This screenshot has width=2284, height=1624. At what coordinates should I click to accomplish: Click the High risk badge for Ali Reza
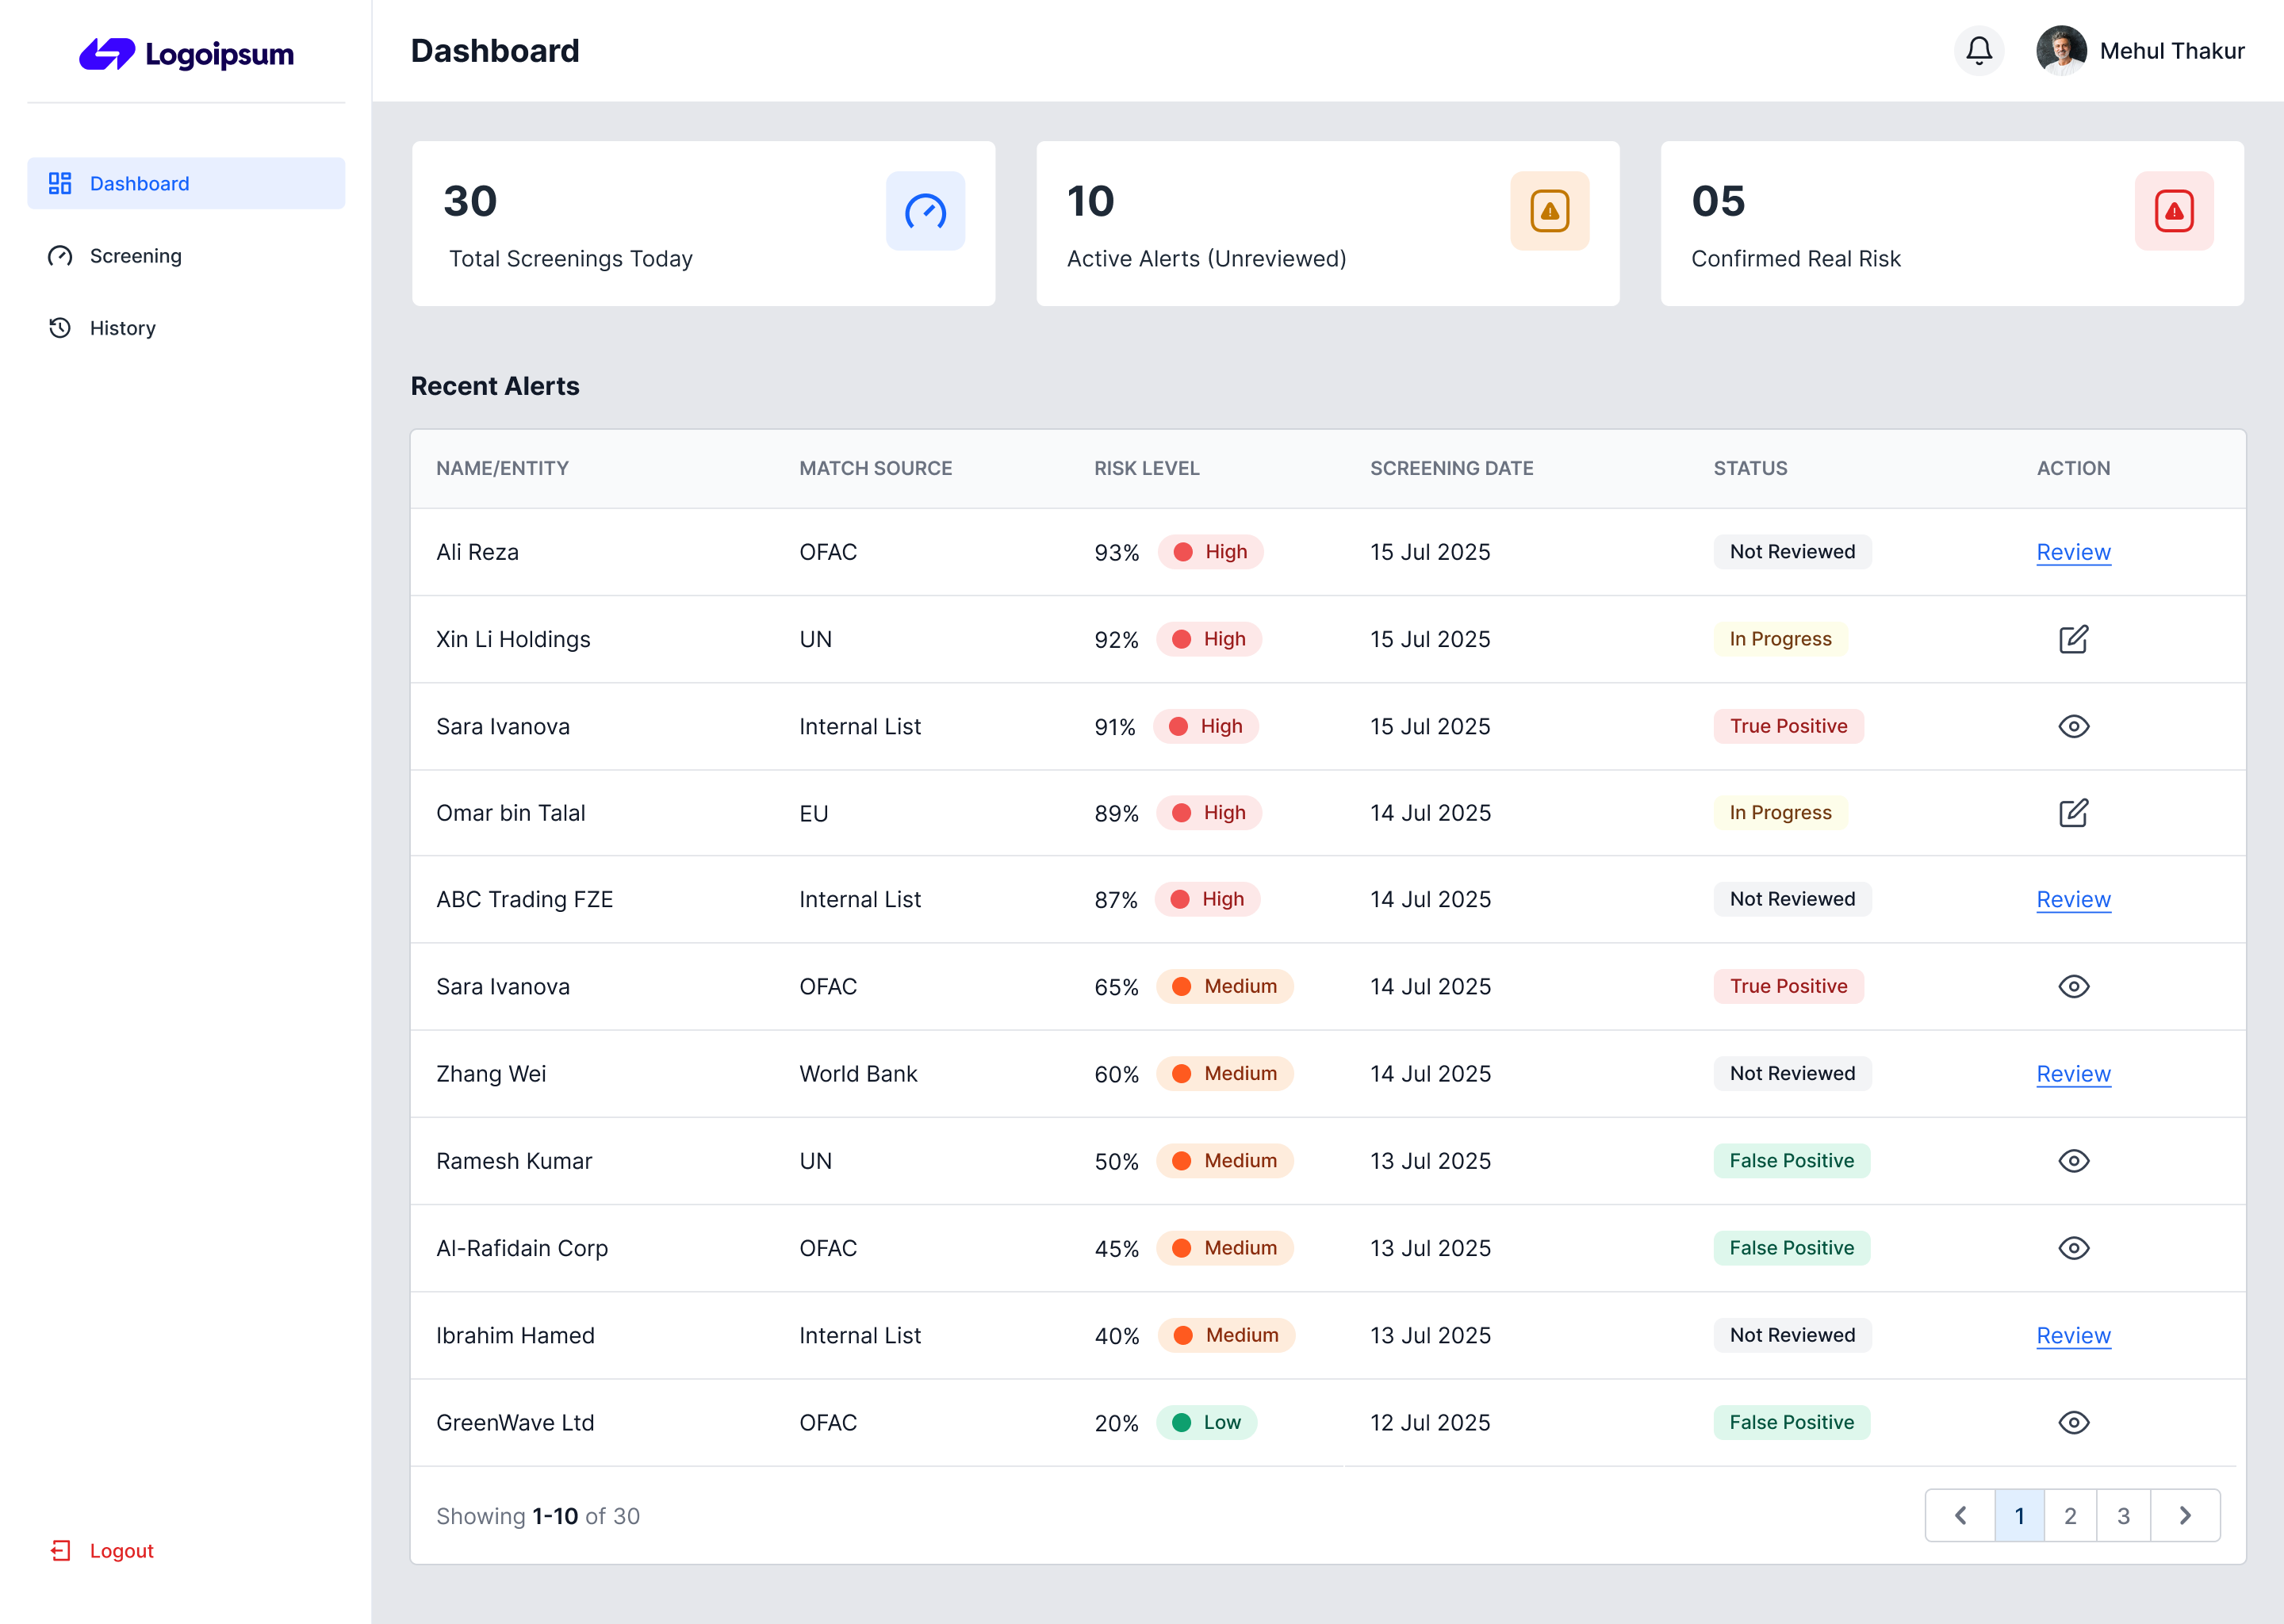(x=1210, y=552)
